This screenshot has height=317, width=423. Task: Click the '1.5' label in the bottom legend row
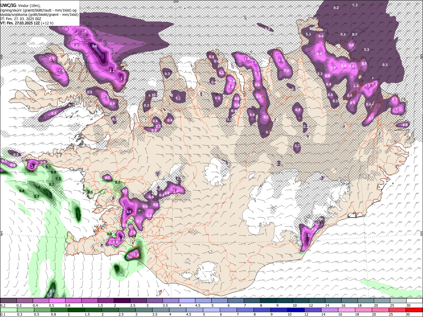click(x=88, y=315)
